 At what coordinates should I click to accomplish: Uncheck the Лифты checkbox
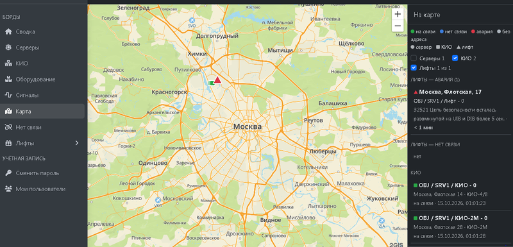point(414,68)
